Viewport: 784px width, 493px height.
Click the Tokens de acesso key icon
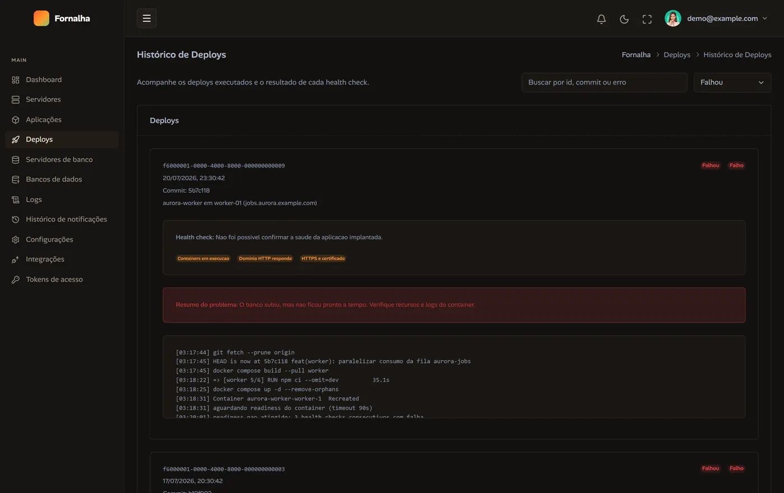pyautogui.click(x=16, y=280)
